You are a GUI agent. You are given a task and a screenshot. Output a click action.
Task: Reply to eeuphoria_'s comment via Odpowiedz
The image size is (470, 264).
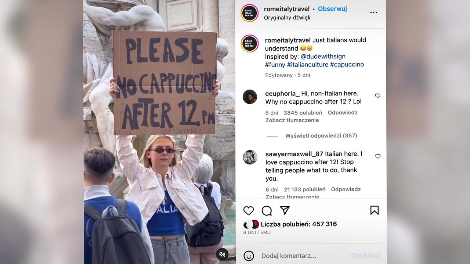coord(342,112)
